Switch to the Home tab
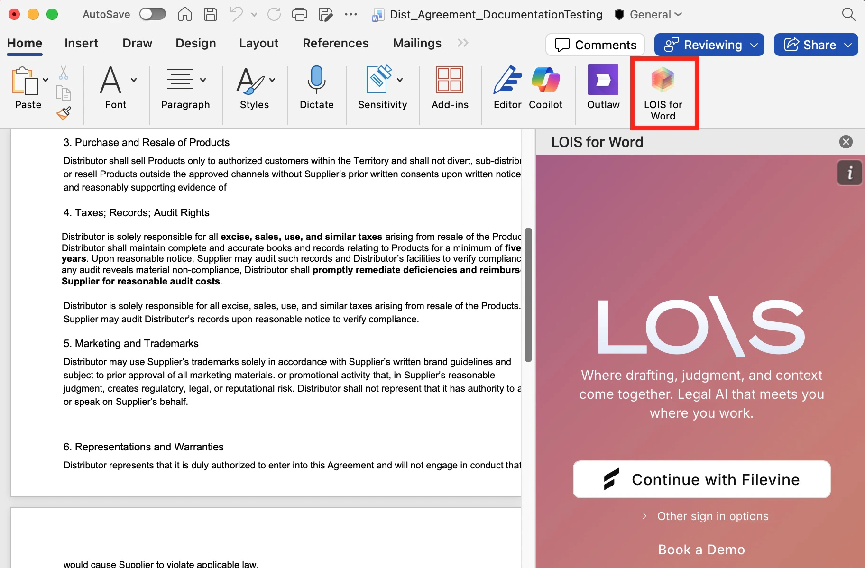Viewport: 865px width, 568px height. pyautogui.click(x=25, y=43)
